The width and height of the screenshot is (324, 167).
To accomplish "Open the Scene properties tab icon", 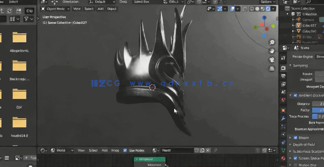I will point(283,92).
